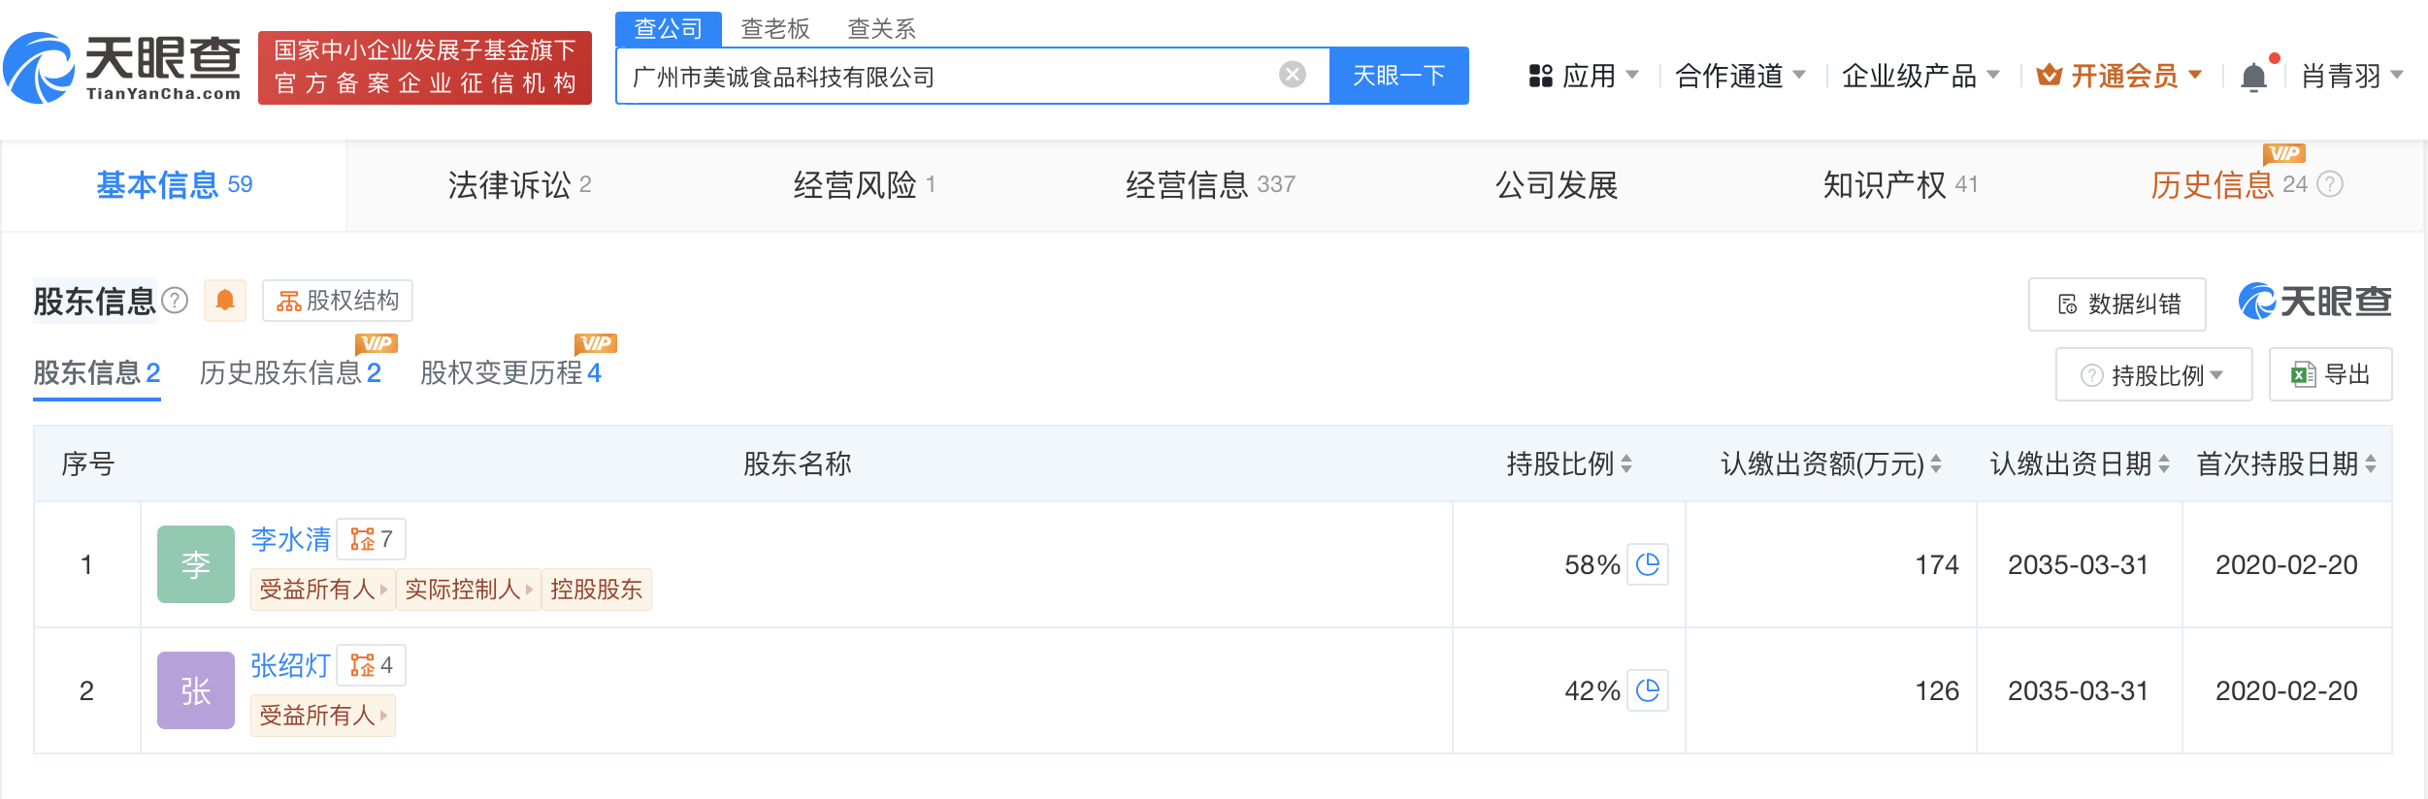
Task: Sort the table by 持股比例
Action: [1625, 464]
